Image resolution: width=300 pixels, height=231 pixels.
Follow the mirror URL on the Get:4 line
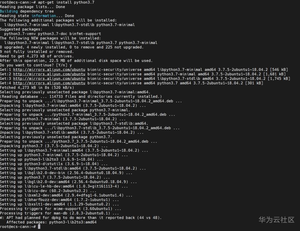pos(49,83)
